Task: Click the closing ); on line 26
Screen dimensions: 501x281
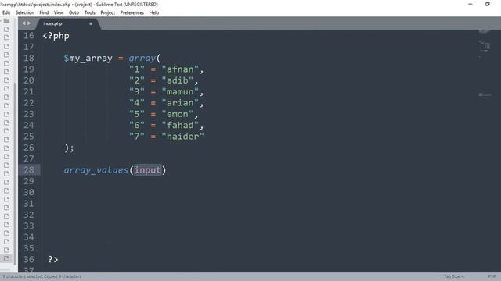Action: point(69,148)
